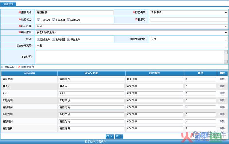The height and width of the screenshot is (144, 229).
Task: Click the 新增字段 page icon
Action: click(x=2, y=67)
